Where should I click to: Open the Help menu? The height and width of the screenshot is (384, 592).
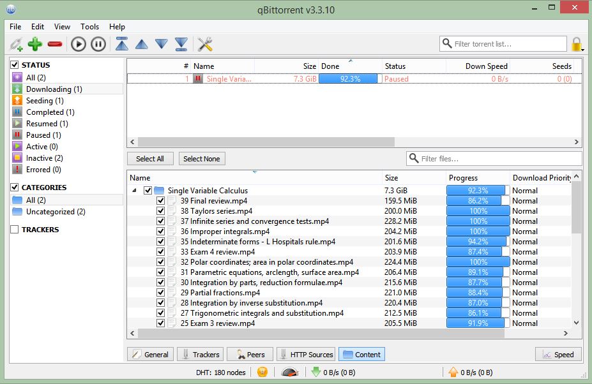117,27
